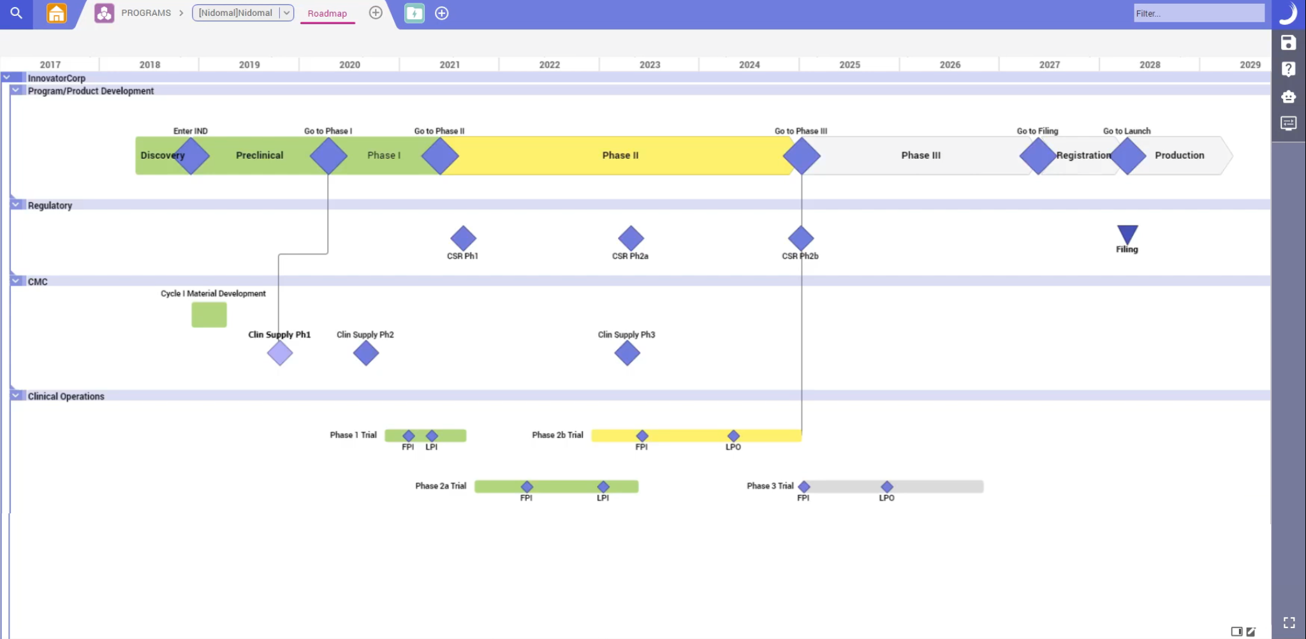Open the help panel

tap(1289, 69)
